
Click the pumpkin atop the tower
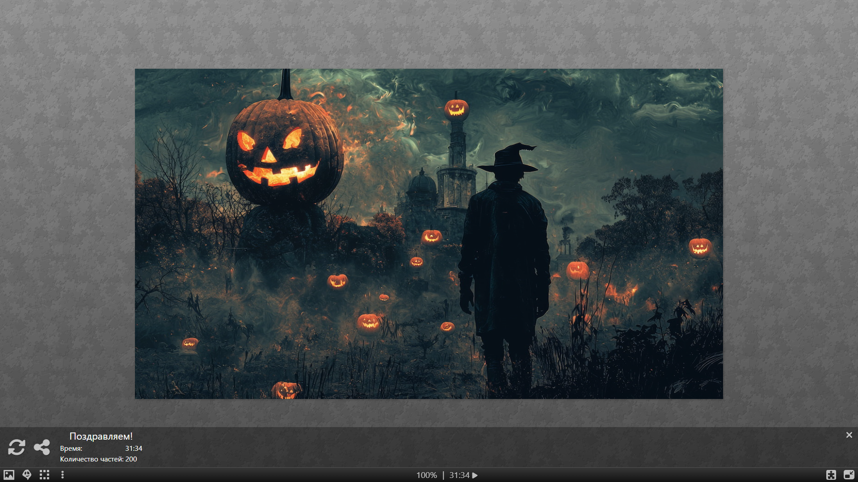[456, 108]
